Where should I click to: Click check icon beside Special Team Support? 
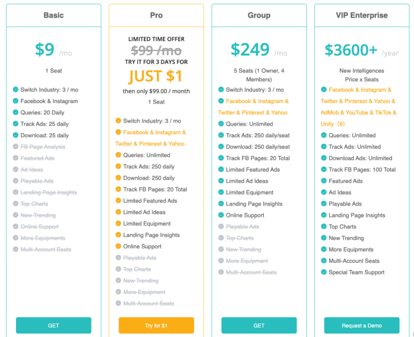(324, 272)
